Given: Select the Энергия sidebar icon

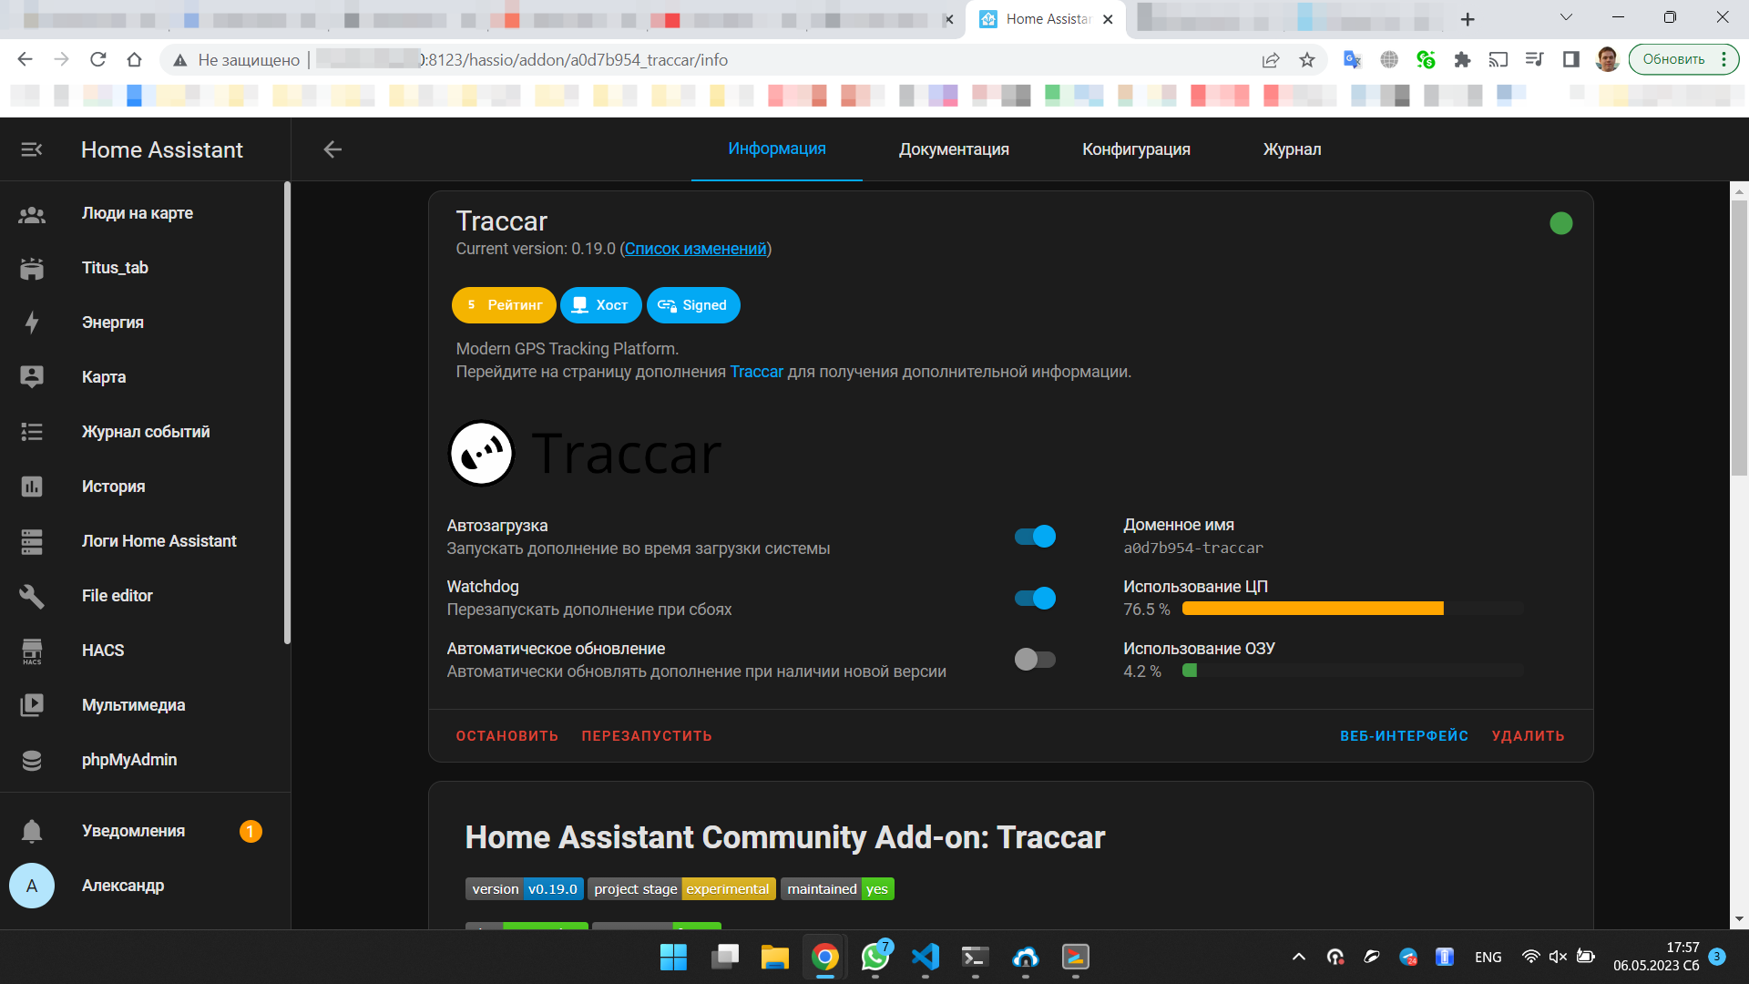Looking at the screenshot, I should point(32,323).
